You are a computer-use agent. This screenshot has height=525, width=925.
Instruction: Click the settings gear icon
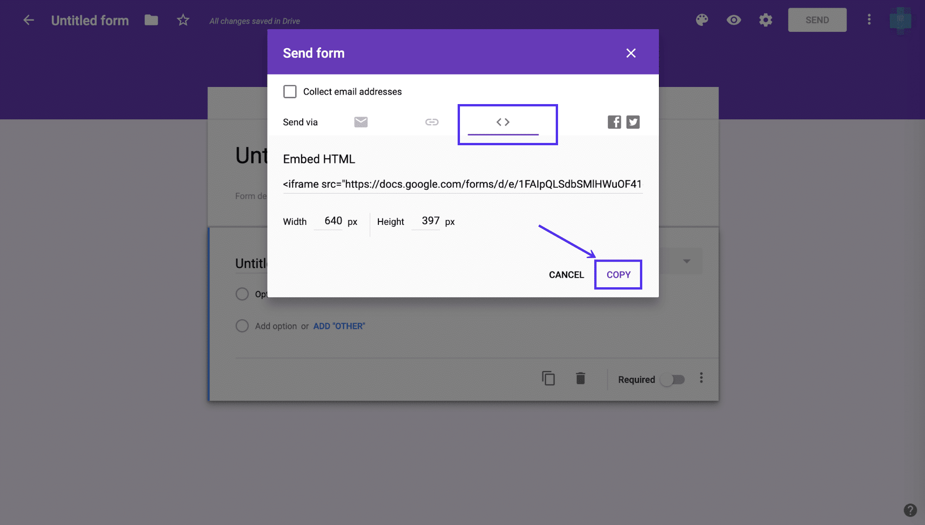765,20
